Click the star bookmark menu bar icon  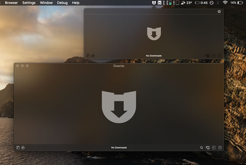(160, 3)
